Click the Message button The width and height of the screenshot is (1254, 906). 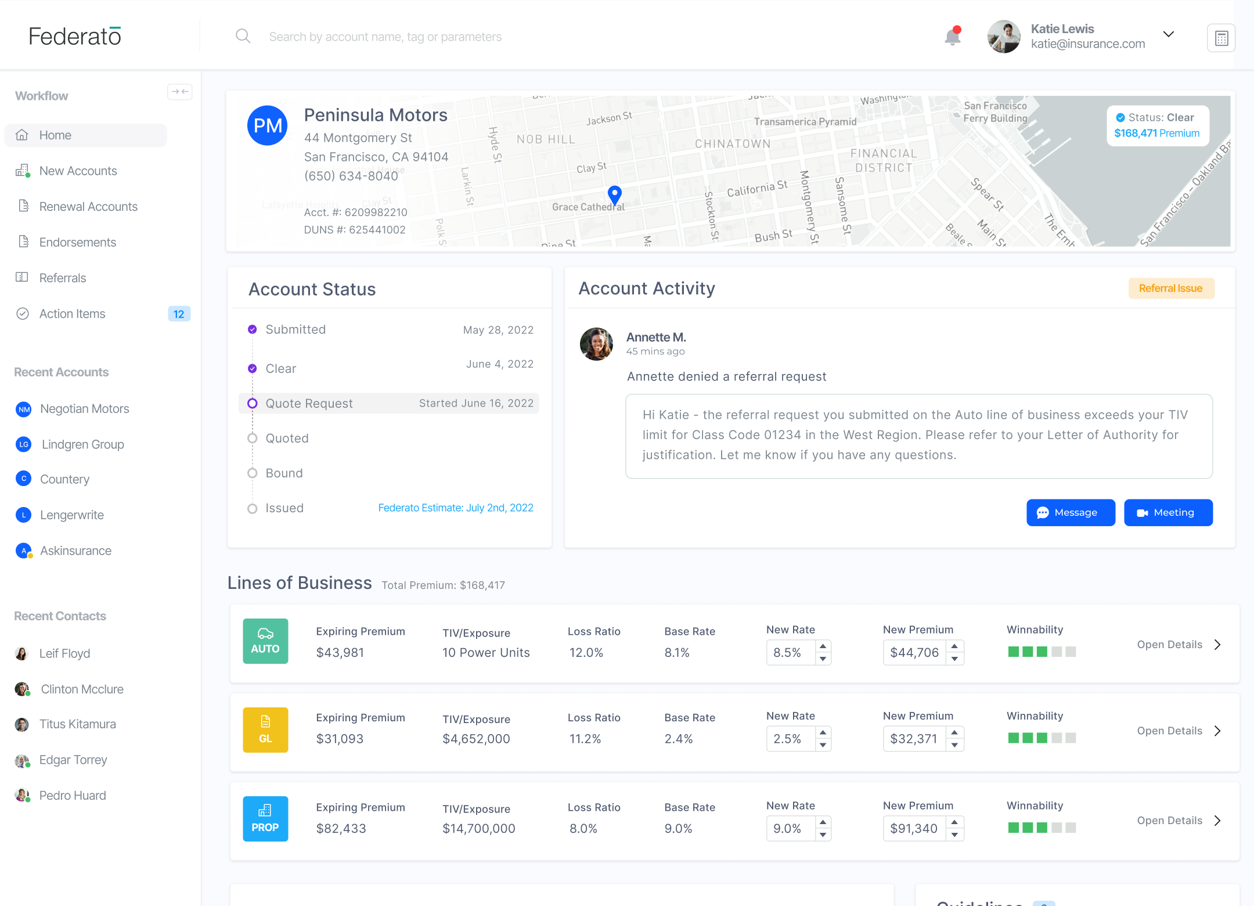point(1071,513)
